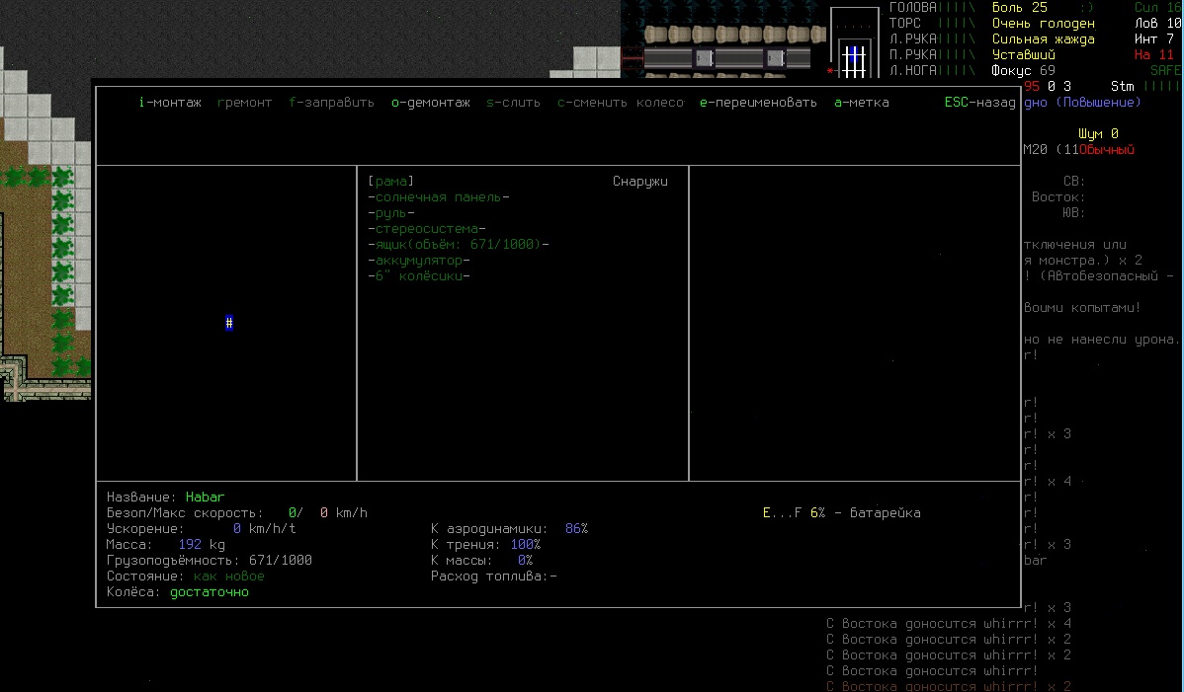Click the Масса 192 kg value

click(202, 545)
